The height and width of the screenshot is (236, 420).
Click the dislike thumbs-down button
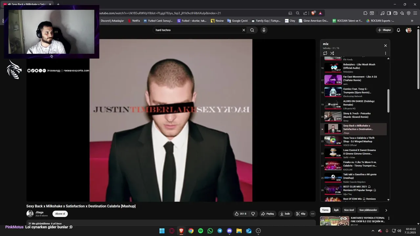tap(253, 214)
